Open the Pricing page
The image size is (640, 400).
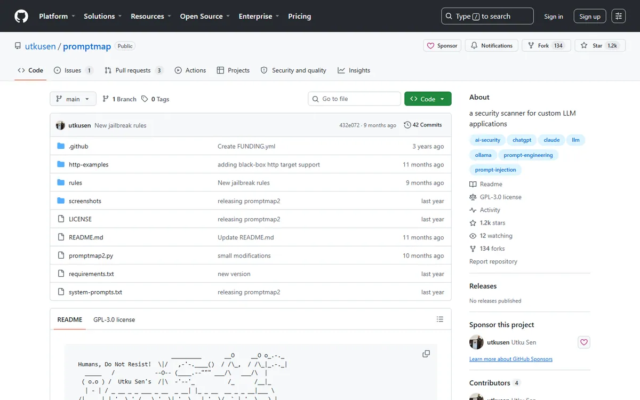click(299, 16)
